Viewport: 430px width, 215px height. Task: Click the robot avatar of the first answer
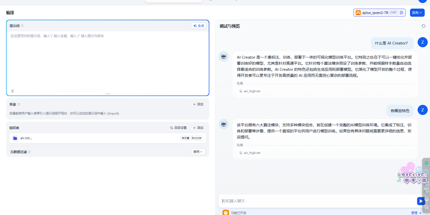pos(224,56)
